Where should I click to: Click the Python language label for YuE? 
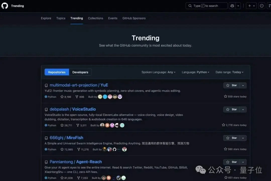click(x=50, y=97)
